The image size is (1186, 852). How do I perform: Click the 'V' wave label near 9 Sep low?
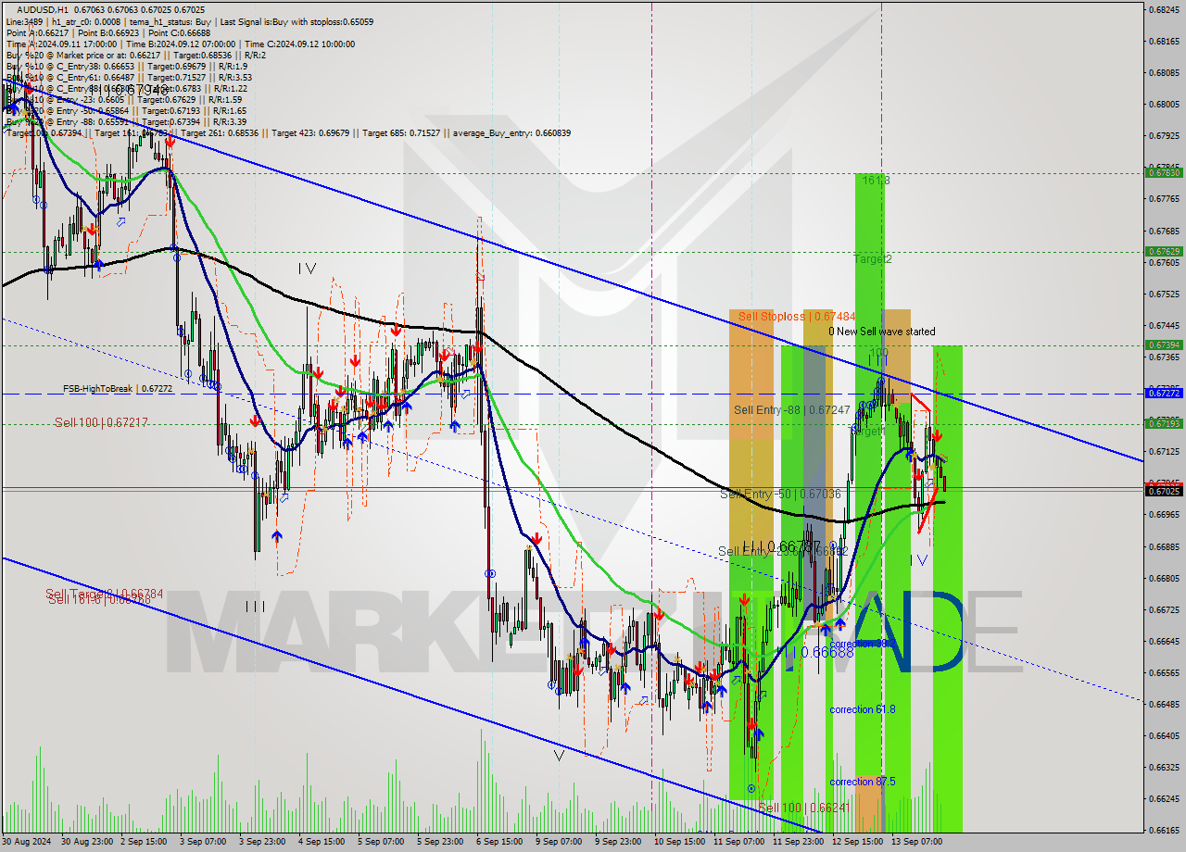tap(559, 756)
